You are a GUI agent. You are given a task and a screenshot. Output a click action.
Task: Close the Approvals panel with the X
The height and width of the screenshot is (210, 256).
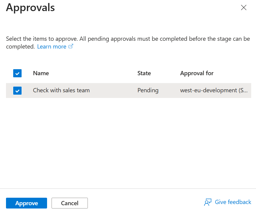(244, 8)
